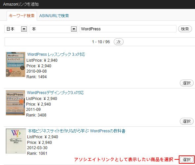Click the results count text 1 - 10 / 96
Screen dimensions: 195x165
click(x=101, y=42)
